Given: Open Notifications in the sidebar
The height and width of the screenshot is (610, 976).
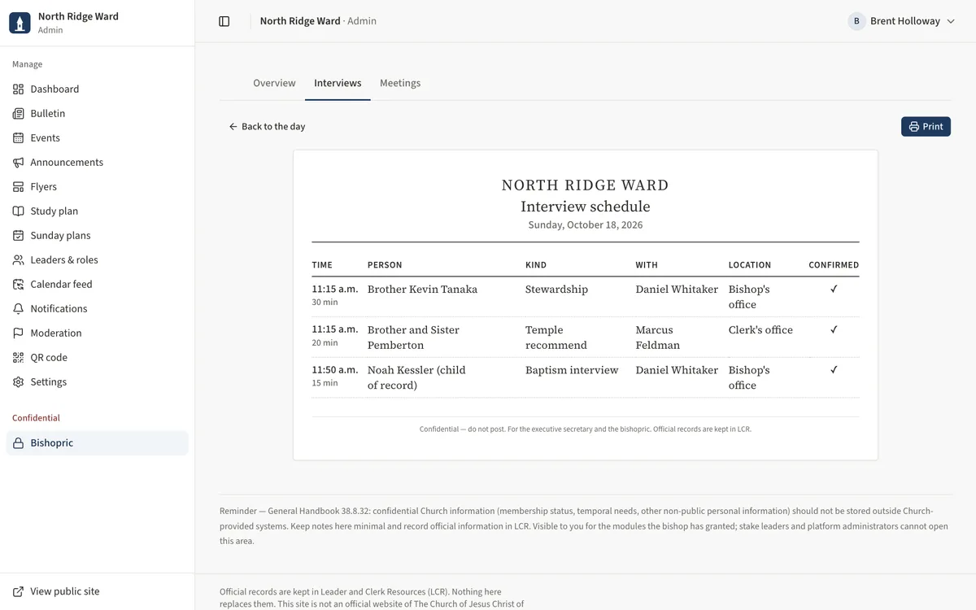Looking at the screenshot, I should [x=98, y=309].
